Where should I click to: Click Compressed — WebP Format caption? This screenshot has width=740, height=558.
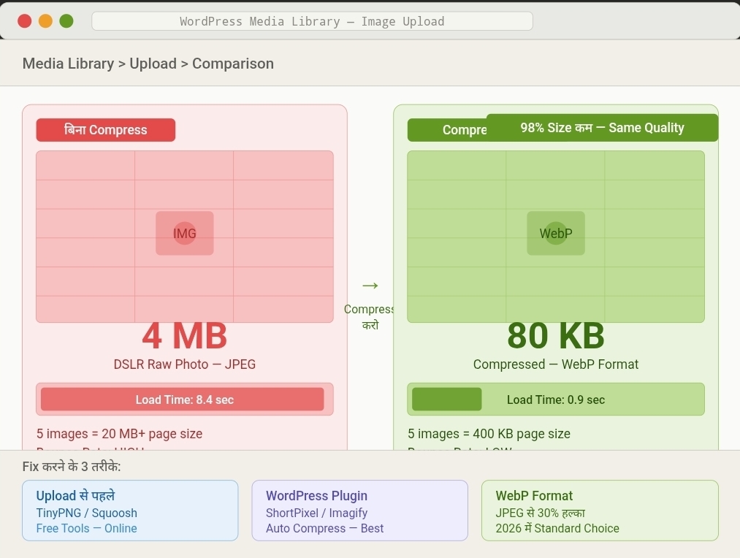click(556, 364)
